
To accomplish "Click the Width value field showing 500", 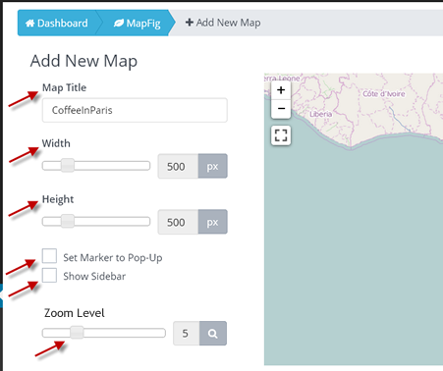I will [178, 166].
